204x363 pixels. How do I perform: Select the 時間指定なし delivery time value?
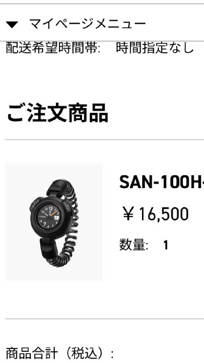tap(155, 48)
